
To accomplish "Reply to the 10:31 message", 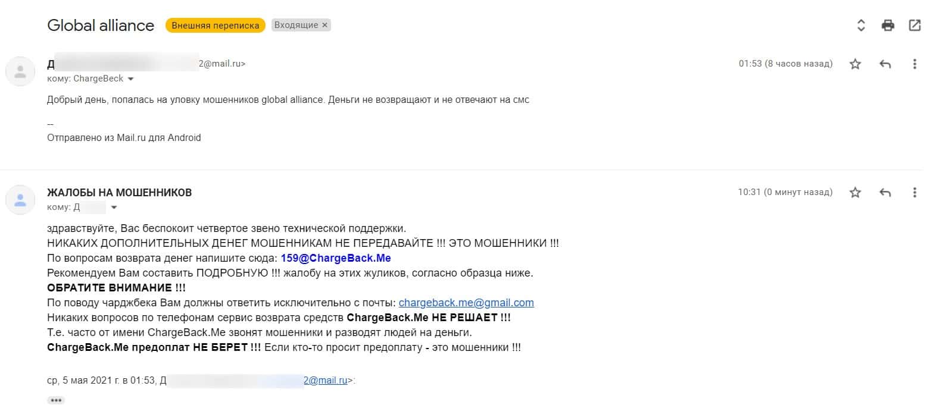I will (x=885, y=192).
